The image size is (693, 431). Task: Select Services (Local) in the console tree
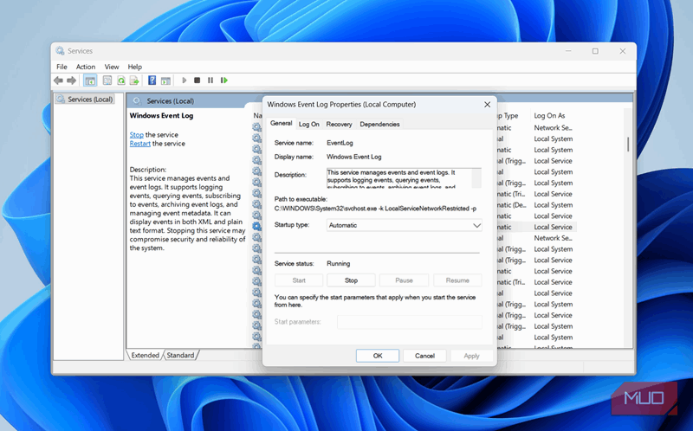pos(90,100)
